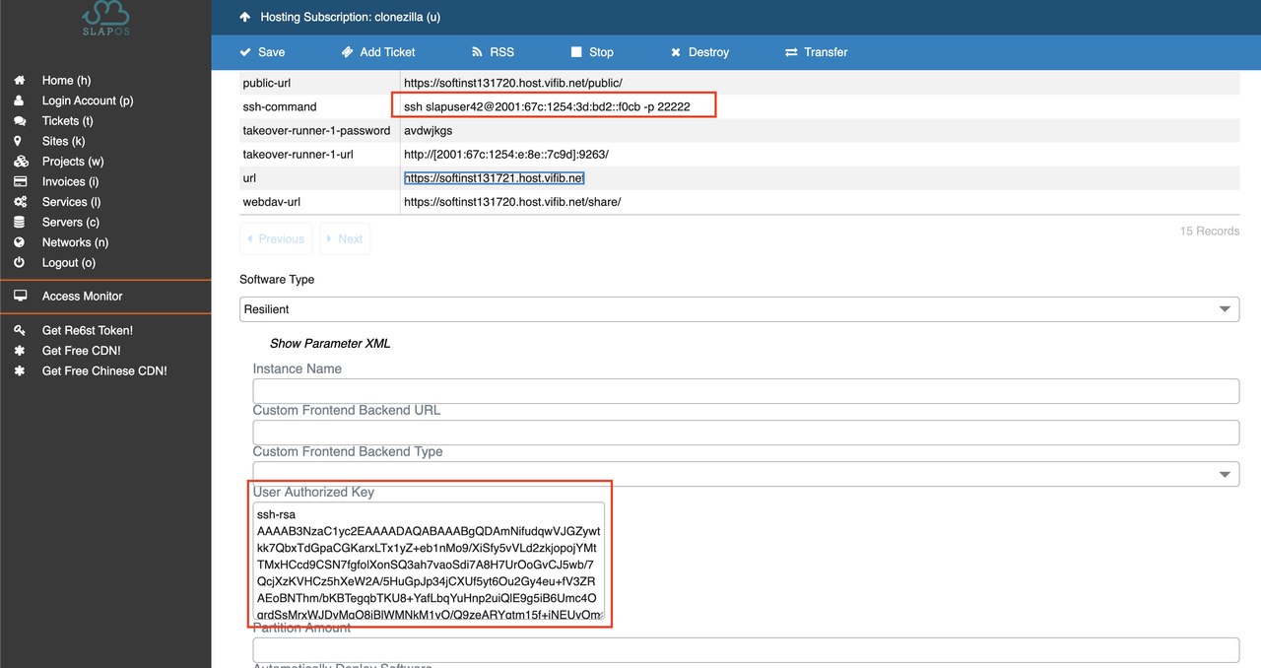Click the Projects cubes icon
This screenshot has height=668, width=1261.
pos(21,162)
